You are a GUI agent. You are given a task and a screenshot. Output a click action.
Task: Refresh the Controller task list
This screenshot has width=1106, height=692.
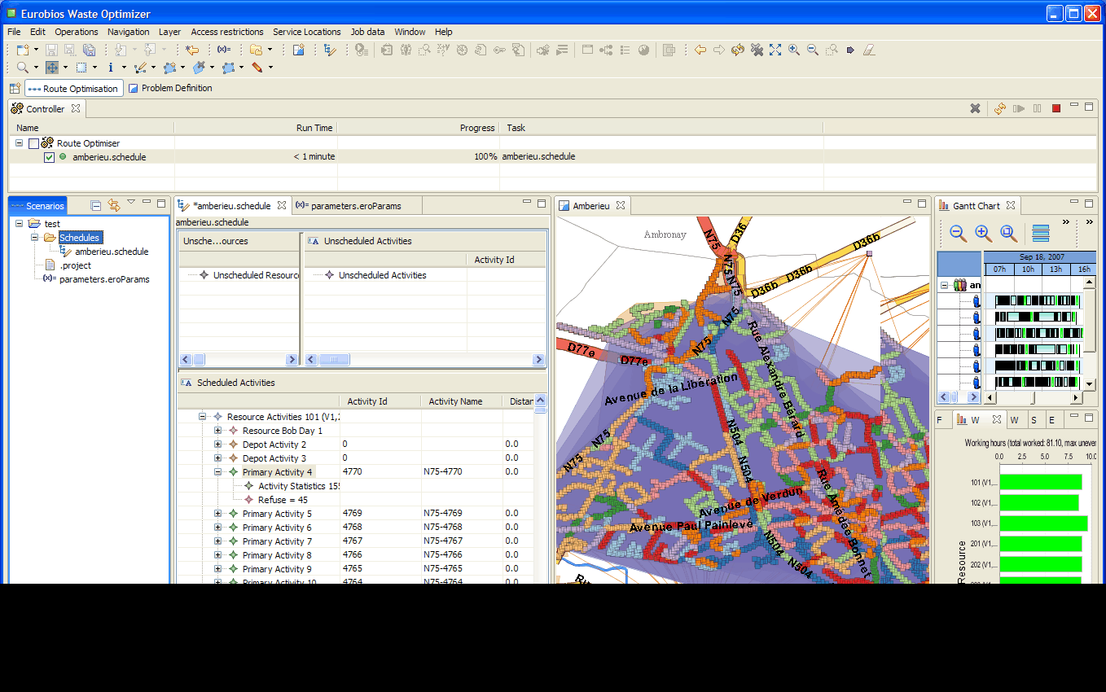point(999,107)
